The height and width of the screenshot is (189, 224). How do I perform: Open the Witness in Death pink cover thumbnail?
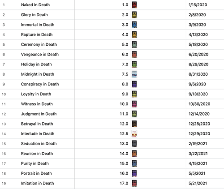coord(134,104)
